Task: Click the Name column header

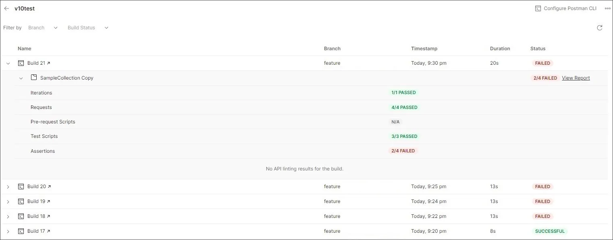Action: pyautogui.click(x=24, y=49)
